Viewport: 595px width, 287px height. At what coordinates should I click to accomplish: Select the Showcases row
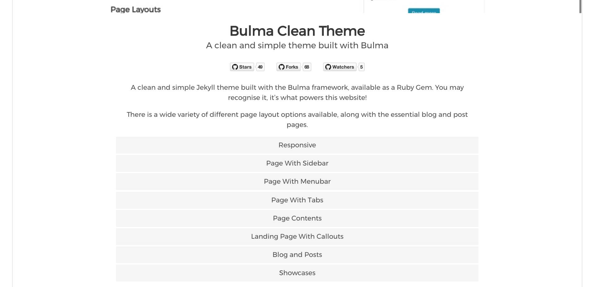tap(297, 273)
